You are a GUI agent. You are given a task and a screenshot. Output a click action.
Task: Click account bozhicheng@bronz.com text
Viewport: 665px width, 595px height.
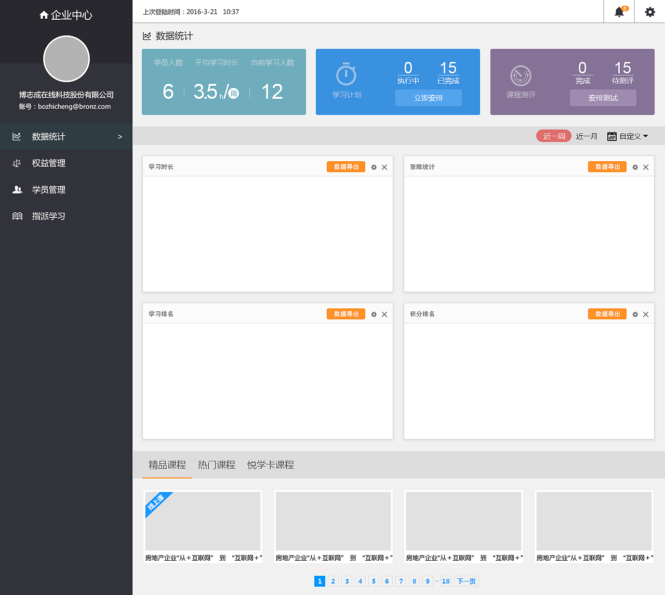[74, 106]
